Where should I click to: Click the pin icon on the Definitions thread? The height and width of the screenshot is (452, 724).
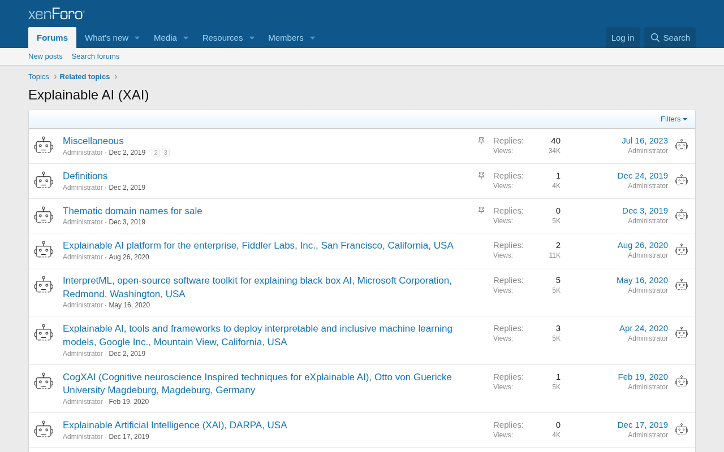tap(481, 176)
